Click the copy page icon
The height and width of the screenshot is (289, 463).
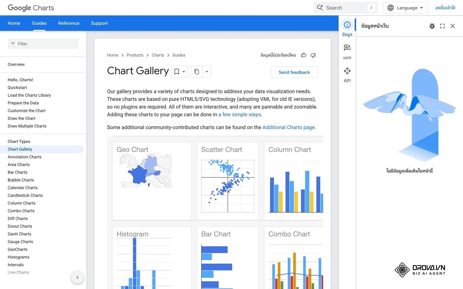click(x=196, y=72)
